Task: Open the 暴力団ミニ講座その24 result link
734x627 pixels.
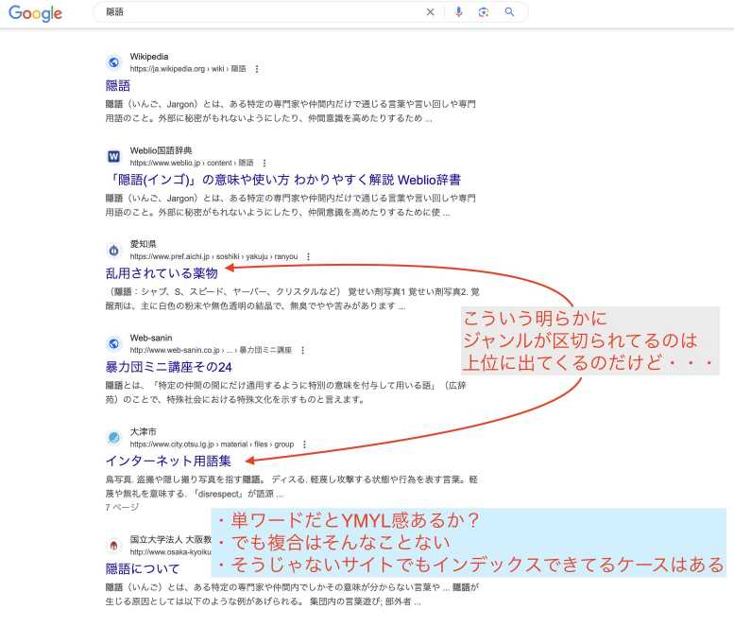Action: point(168,367)
